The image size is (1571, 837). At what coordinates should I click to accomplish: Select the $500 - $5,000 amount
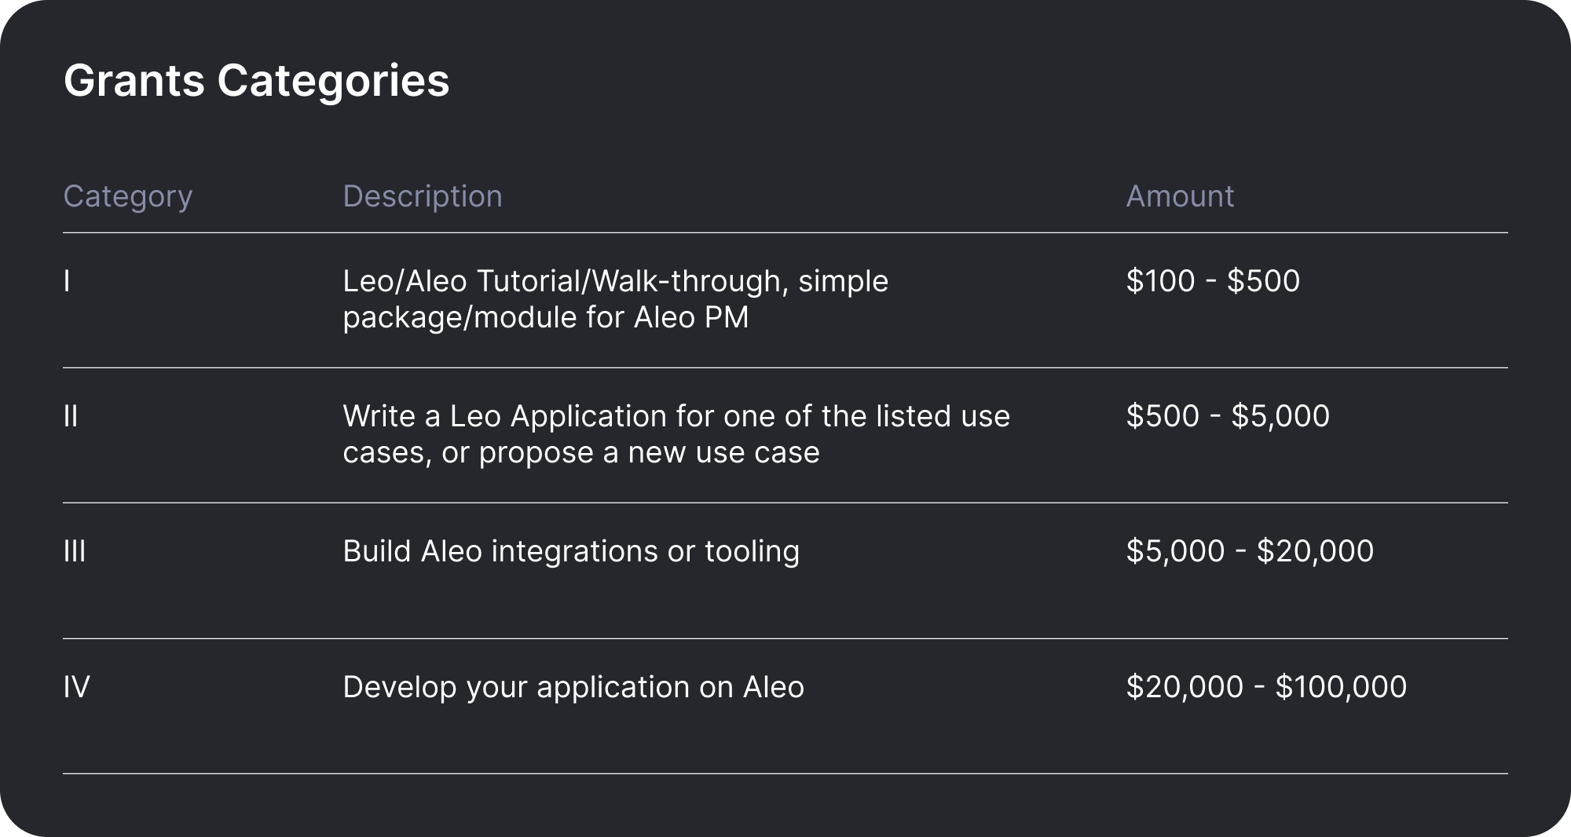pos(1228,416)
